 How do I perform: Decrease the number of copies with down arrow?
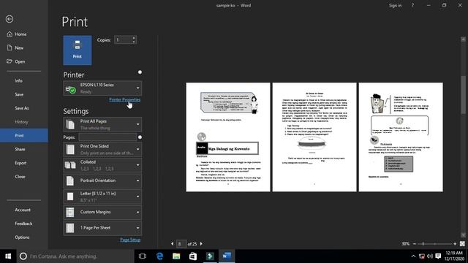click(x=133, y=42)
